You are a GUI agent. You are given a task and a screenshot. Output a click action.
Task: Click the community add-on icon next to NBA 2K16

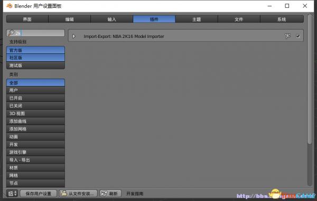[287, 36]
